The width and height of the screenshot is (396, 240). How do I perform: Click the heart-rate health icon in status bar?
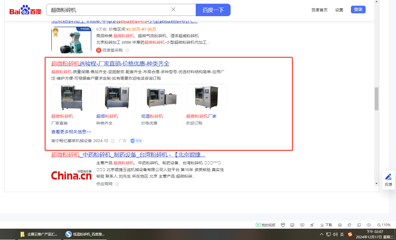pos(302,225)
